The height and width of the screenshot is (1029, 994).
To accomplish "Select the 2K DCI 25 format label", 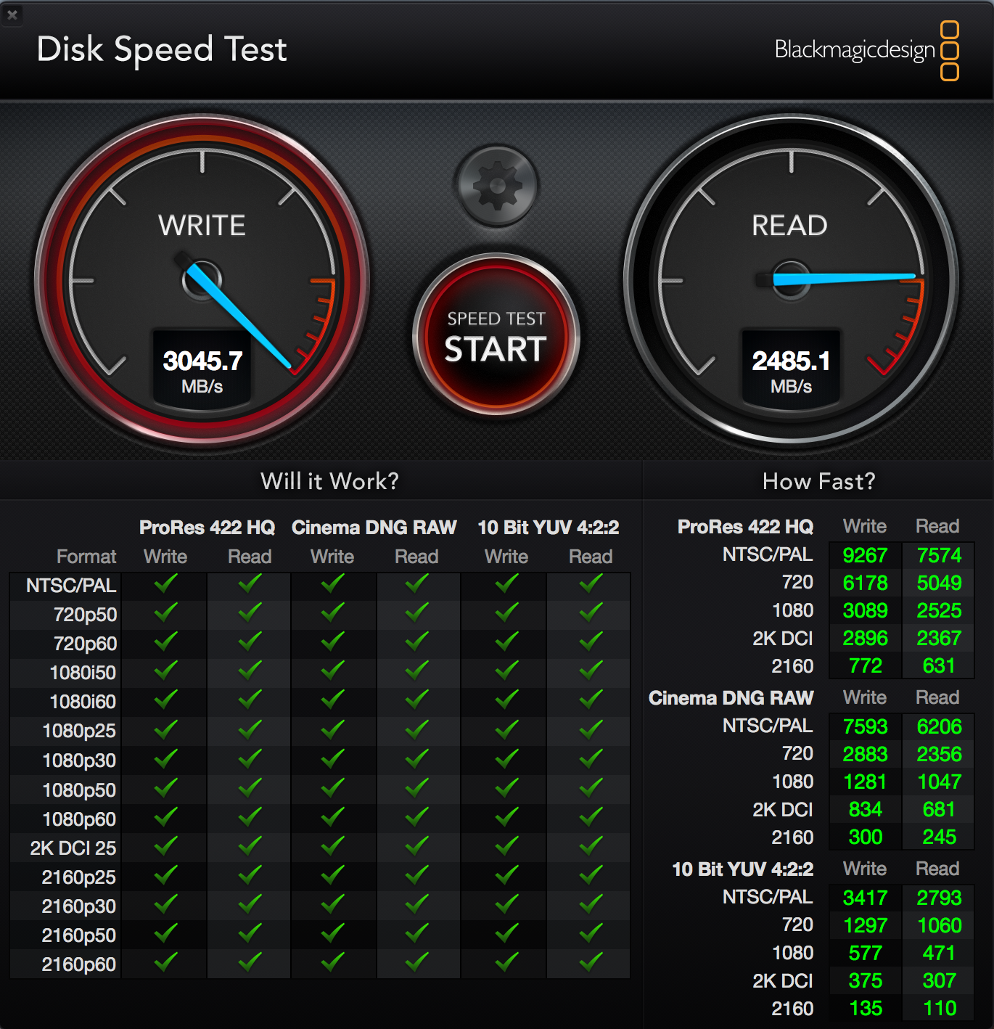I will [x=73, y=848].
